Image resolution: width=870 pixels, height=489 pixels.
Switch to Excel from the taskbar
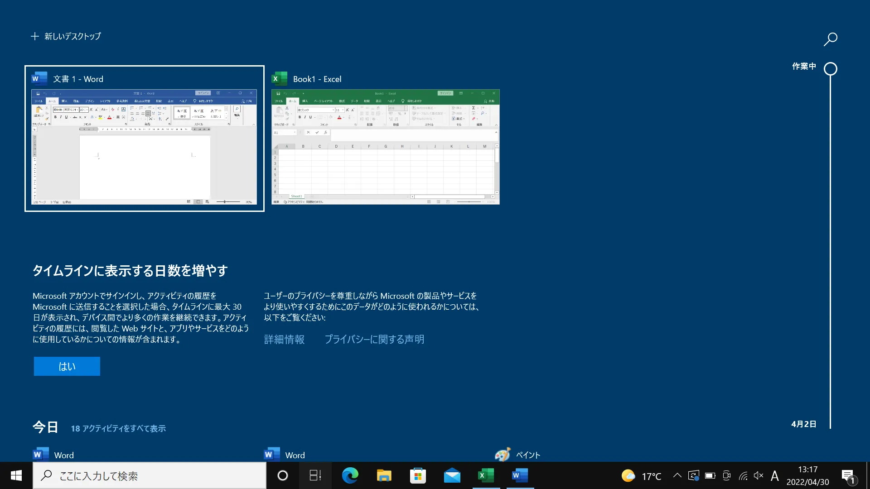click(486, 475)
